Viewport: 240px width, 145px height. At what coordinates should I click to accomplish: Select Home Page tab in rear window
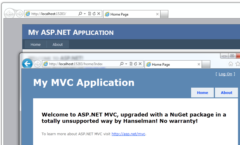click(x=132, y=14)
